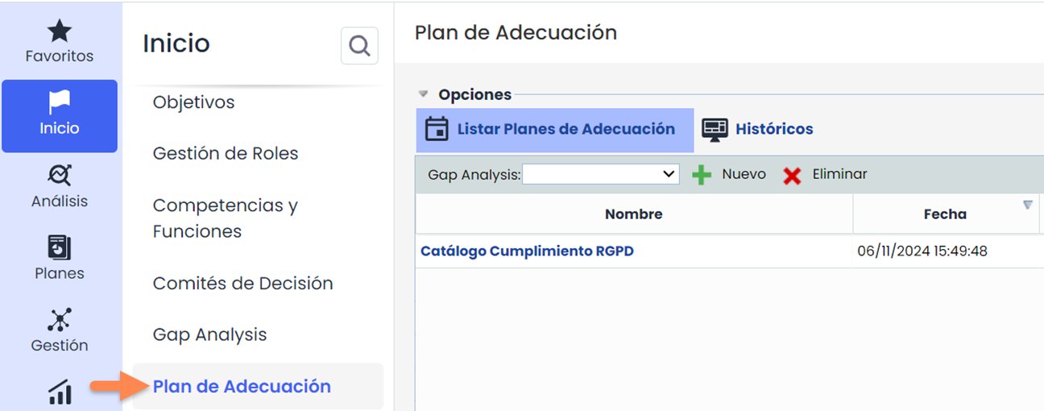Open the Análisis sidebar icon
This screenshot has height=411, width=1044.
[60, 176]
